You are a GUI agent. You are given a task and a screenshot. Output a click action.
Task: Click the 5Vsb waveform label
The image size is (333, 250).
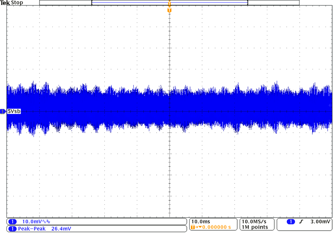coord(14,111)
